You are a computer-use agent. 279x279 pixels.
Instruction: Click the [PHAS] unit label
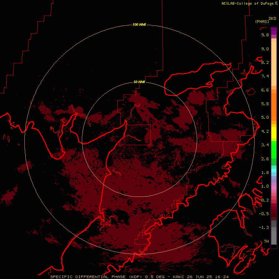coord(262,22)
